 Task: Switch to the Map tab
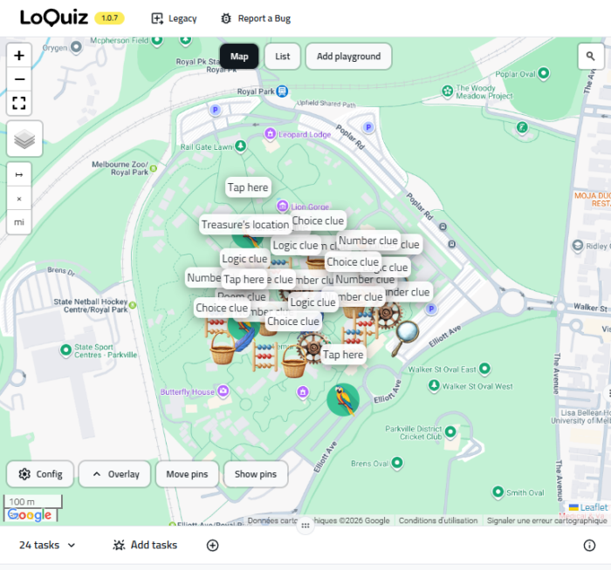[x=239, y=57]
